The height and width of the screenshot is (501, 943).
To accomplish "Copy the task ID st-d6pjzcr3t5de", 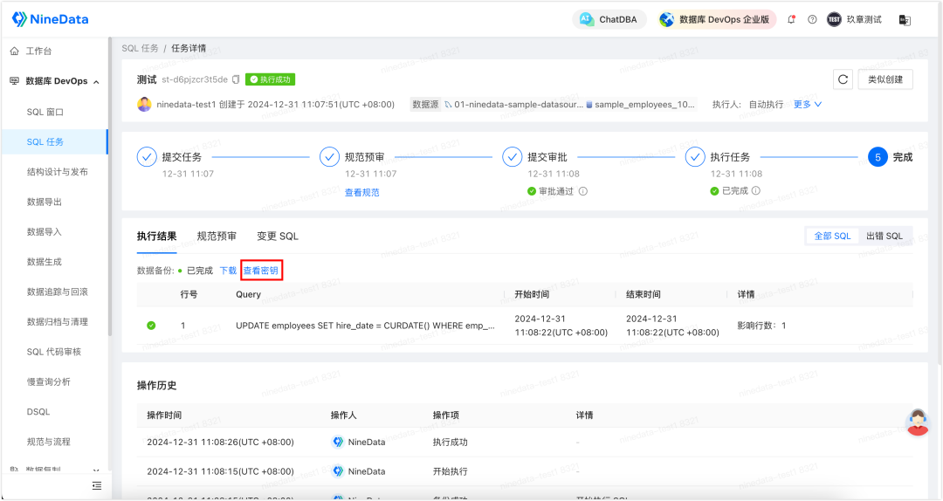I will click(236, 79).
